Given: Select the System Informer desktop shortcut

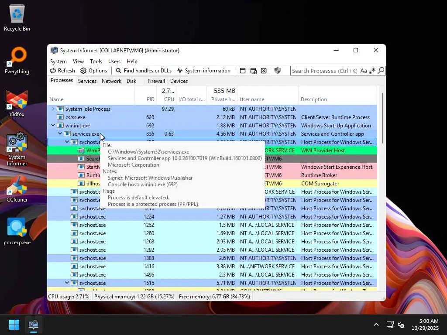Looking at the screenshot, I should [17, 149].
